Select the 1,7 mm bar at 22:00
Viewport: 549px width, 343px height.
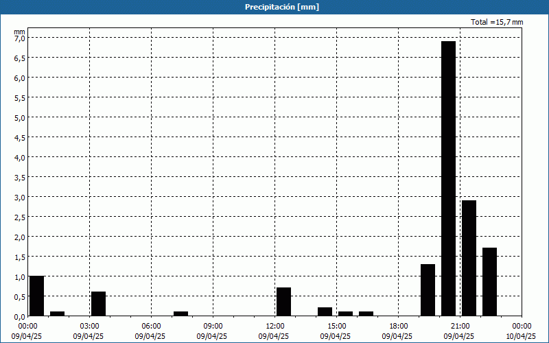(x=489, y=282)
